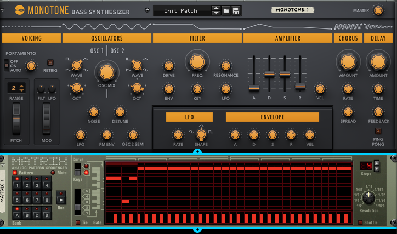This screenshot has height=234, width=397.
Task: Click plus button between Monotone and Matrix
Action: click(197, 152)
